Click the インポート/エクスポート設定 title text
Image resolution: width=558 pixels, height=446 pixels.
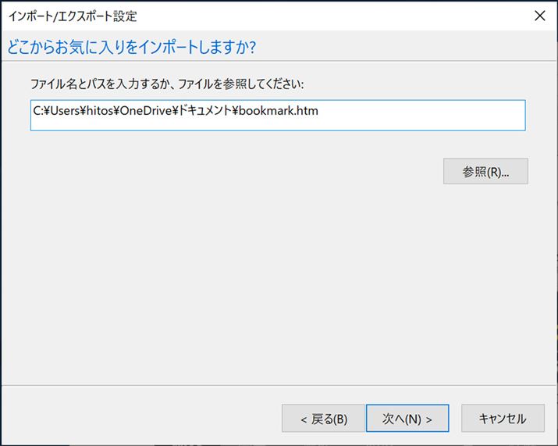(73, 16)
